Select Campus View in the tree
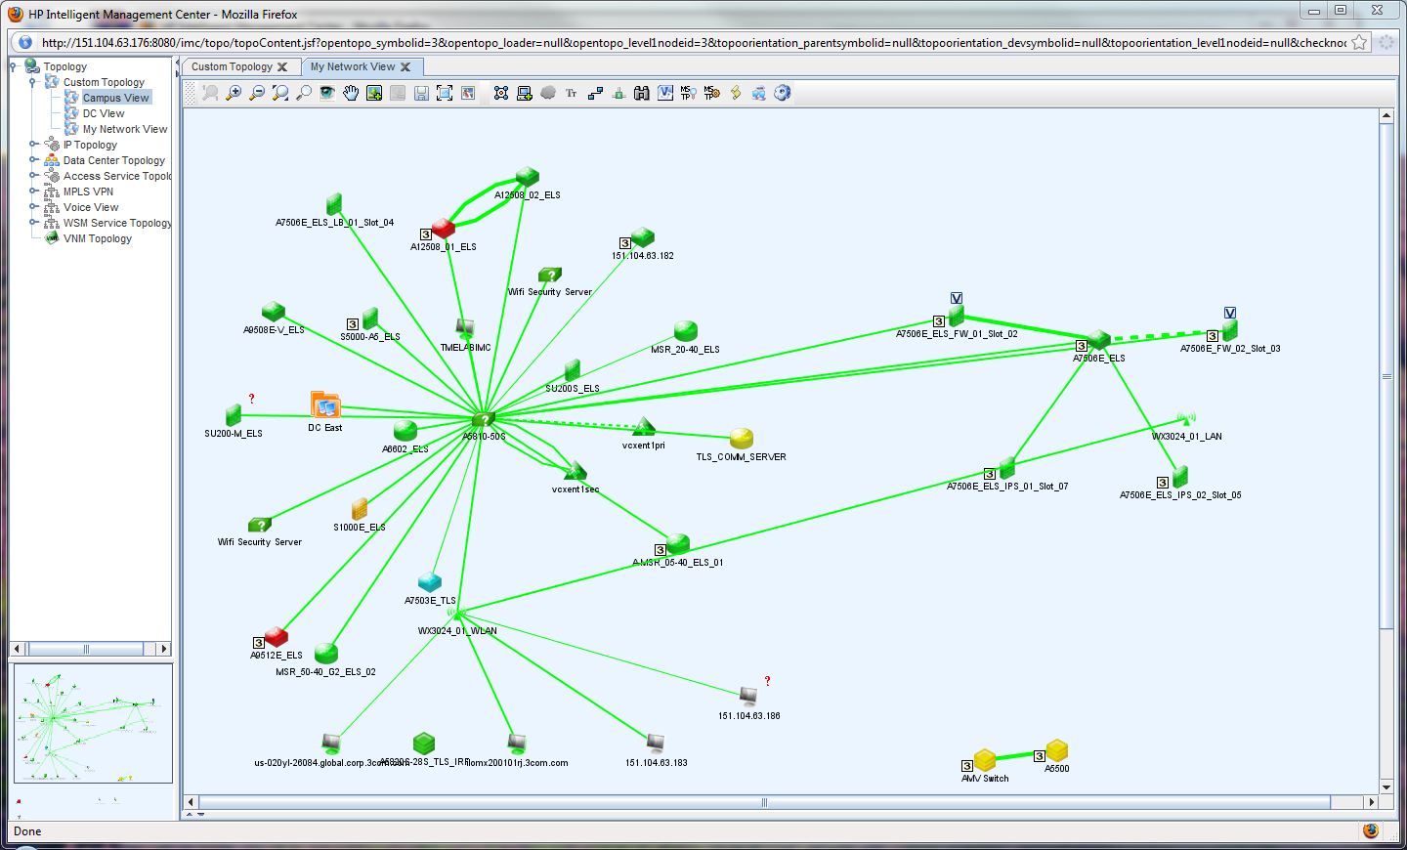This screenshot has height=850, width=1407. coord(115,98)
